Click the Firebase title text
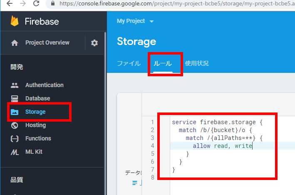 tap(42, 21)
